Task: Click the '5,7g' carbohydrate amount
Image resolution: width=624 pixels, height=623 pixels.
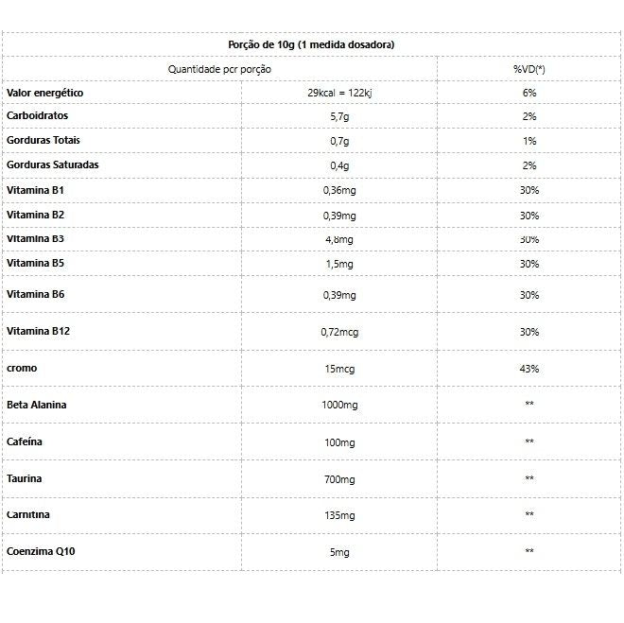Action: [x=338, y=117]
